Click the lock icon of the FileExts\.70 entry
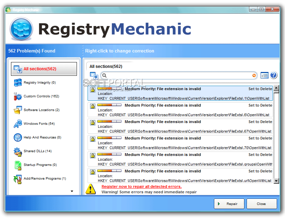 pos(93,139)
